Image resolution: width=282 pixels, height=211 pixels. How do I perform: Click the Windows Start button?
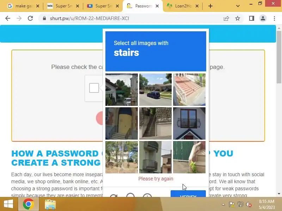8,204
